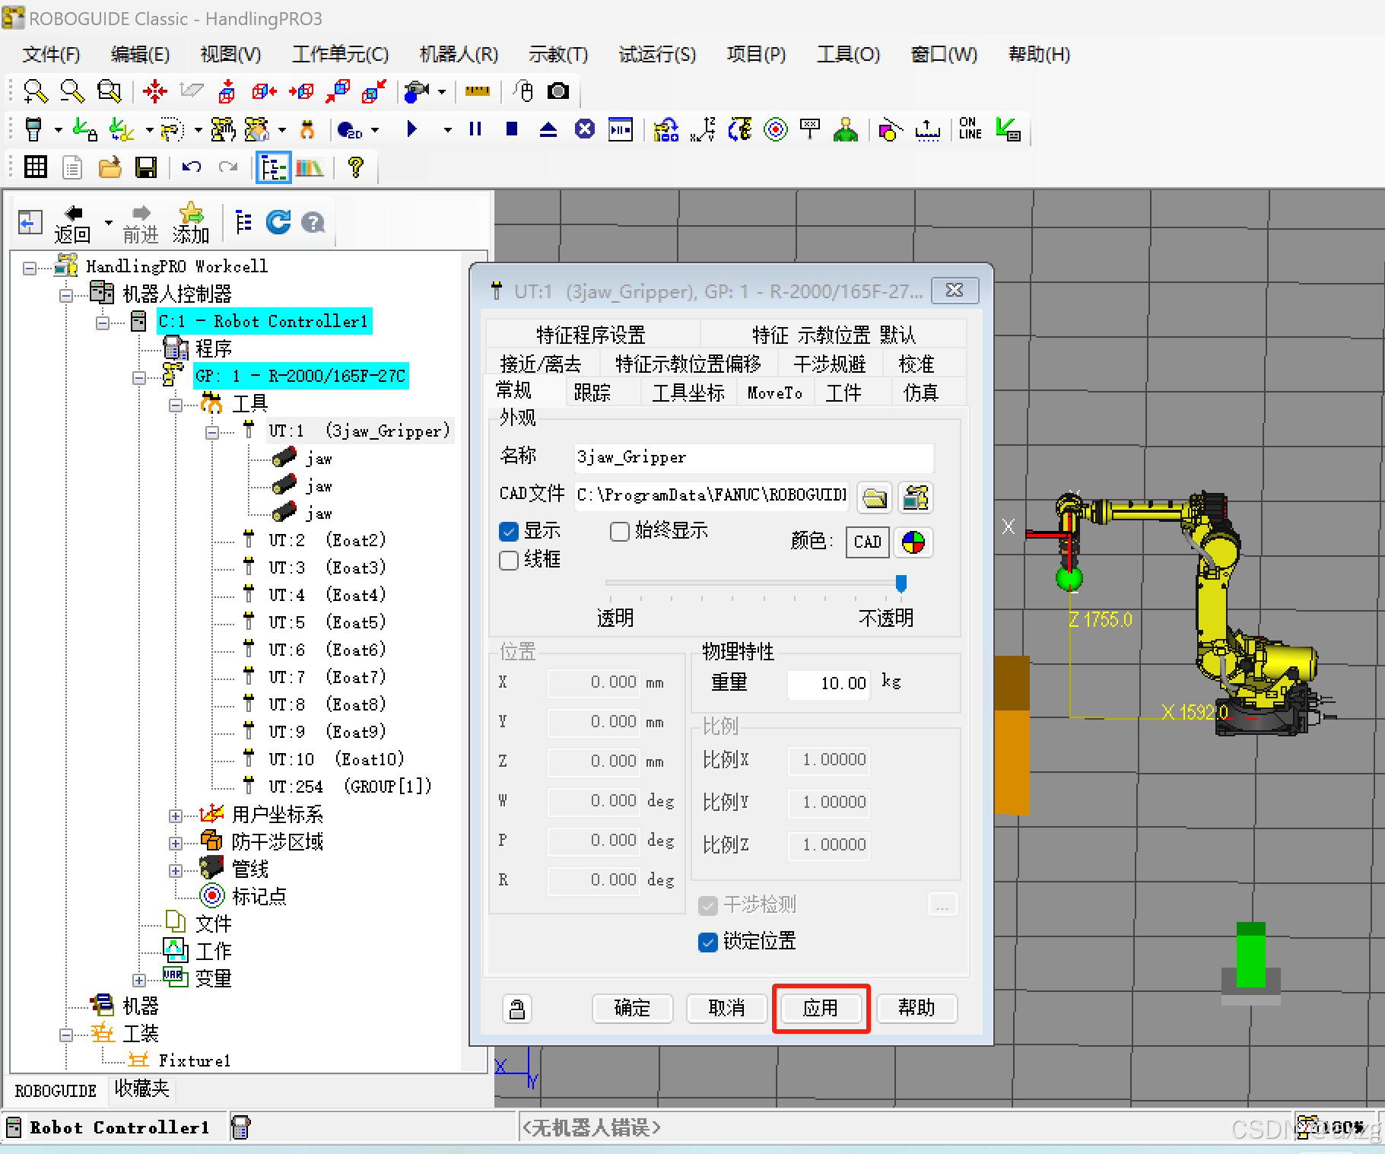Save the workcell with floppy icon
This screenshot has height=1154, width=1385.
146,167
